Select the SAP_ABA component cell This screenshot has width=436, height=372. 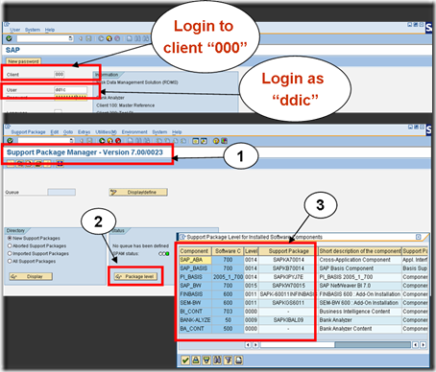195,260
